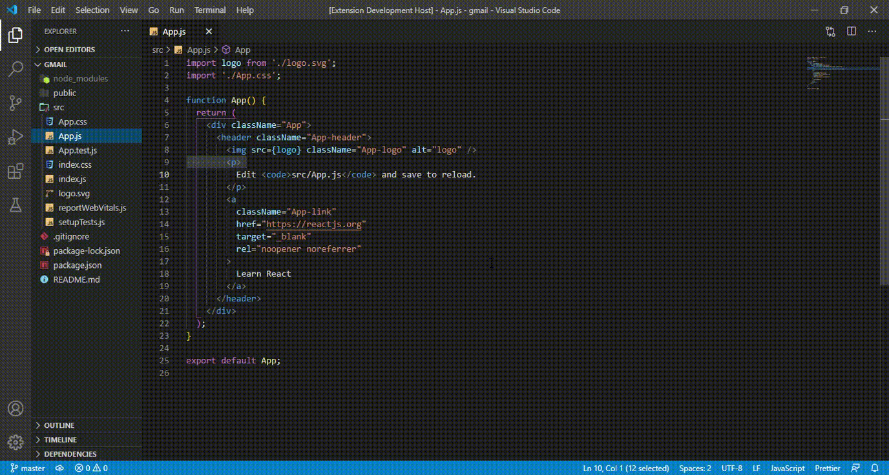Image resolution: width=889 pixels, height=475 pixels.
Task: Open package.json file
Action: 87,265
